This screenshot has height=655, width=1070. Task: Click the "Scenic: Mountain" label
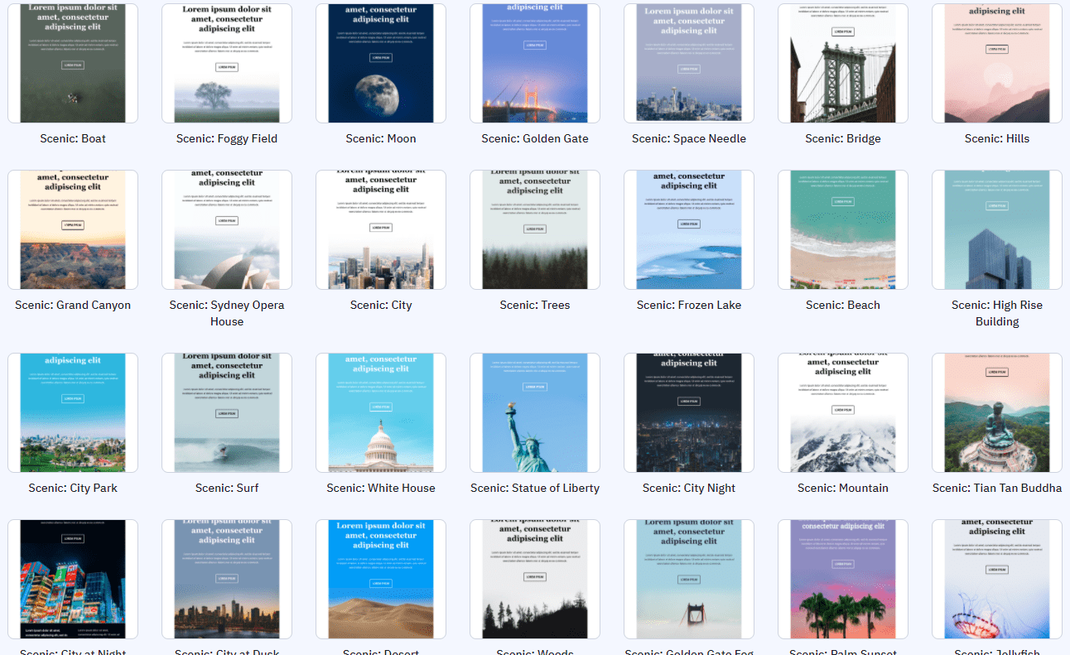(x=843, y=488)
